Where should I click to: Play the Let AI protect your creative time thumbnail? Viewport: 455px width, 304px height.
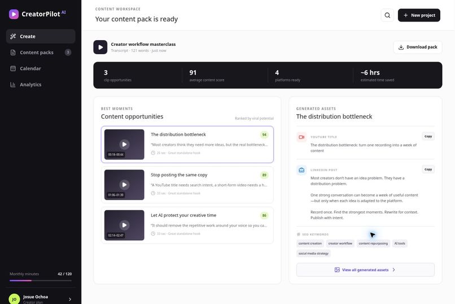[124, 225]
